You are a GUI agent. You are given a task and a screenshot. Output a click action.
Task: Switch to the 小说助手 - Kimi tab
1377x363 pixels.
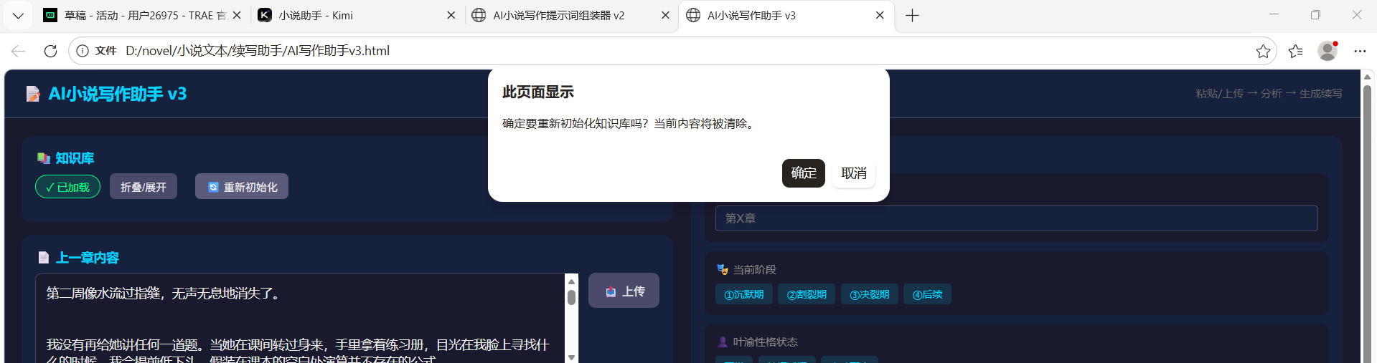[357, 15]
